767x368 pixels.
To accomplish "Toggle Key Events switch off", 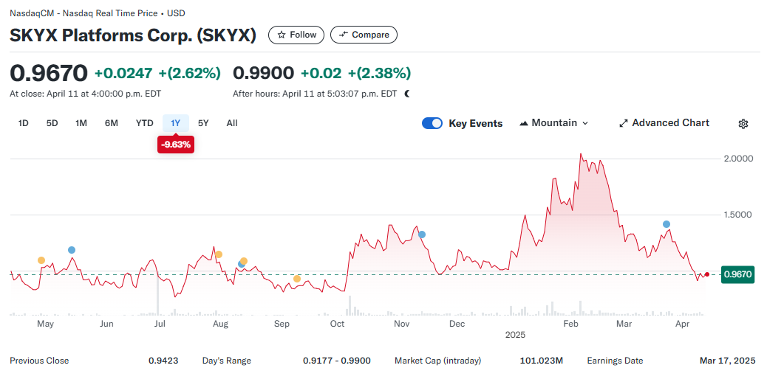I will [x=432, y=123].
